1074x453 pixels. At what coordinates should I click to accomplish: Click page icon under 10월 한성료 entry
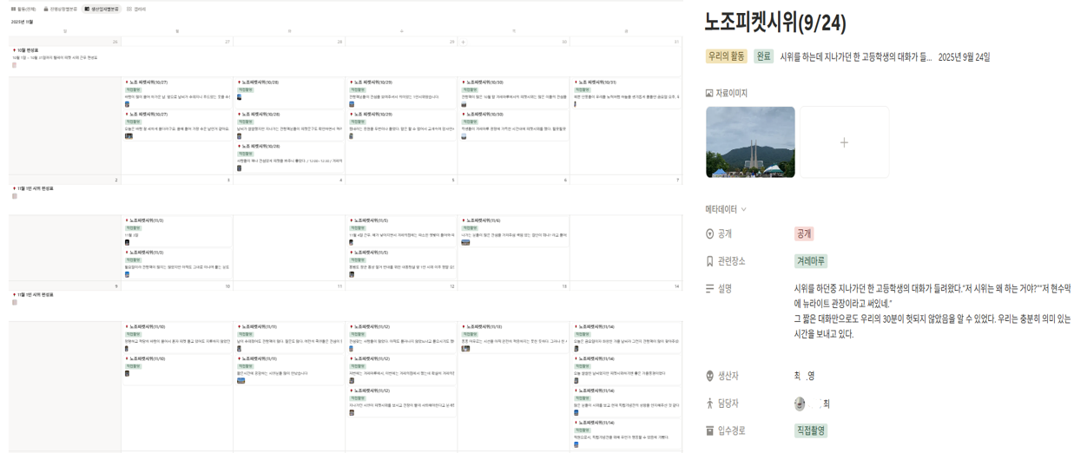pos(14,65)
